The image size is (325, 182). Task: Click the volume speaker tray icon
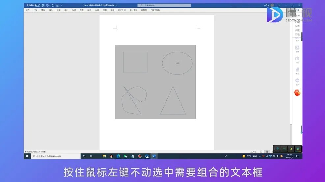pos(274,156)
